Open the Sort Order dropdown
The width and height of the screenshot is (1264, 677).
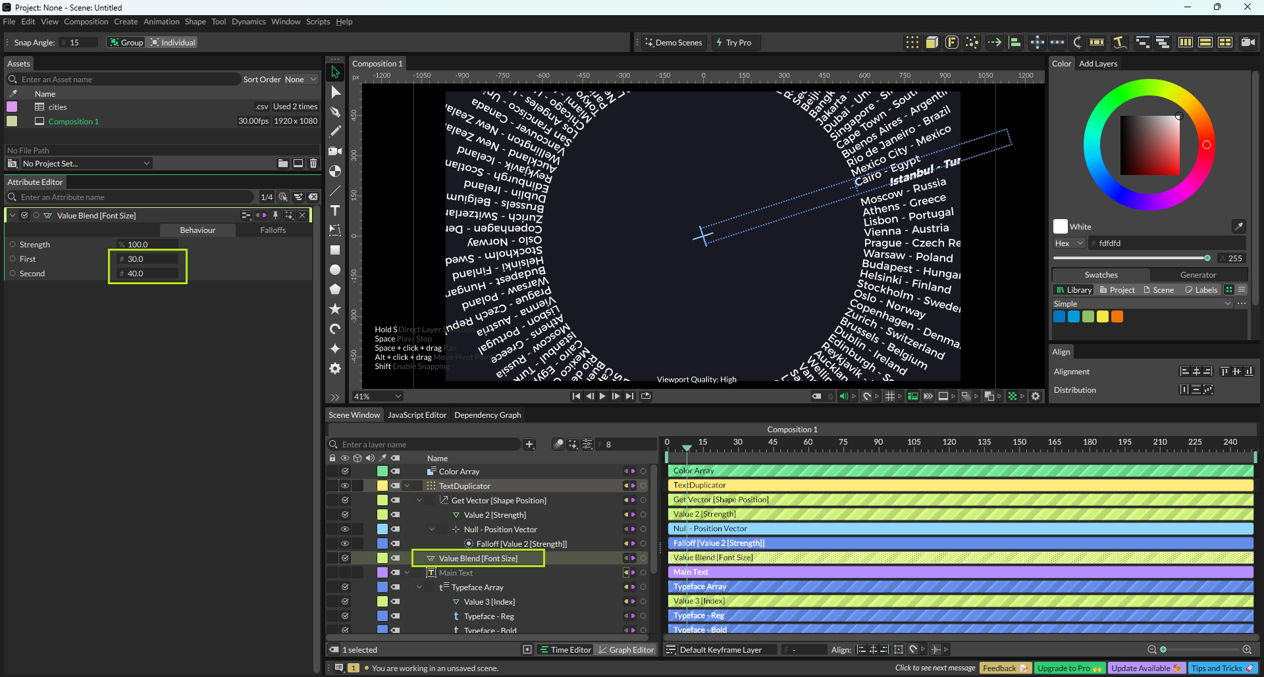(300, 80)
